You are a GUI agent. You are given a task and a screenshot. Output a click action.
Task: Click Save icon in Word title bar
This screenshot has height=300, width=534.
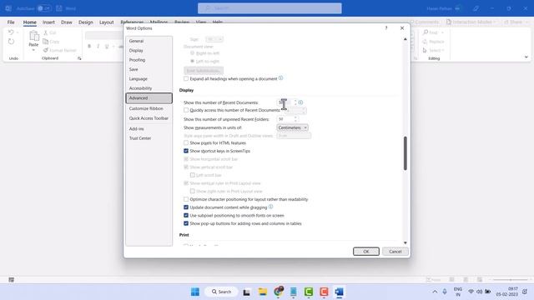tap(59, 8)
